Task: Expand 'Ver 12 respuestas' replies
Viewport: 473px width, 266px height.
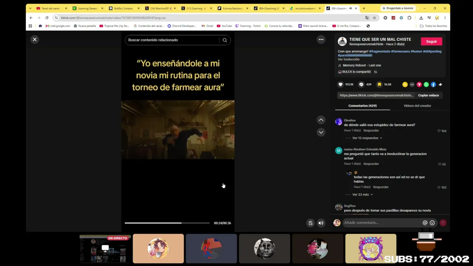Action: pos(367,138)
